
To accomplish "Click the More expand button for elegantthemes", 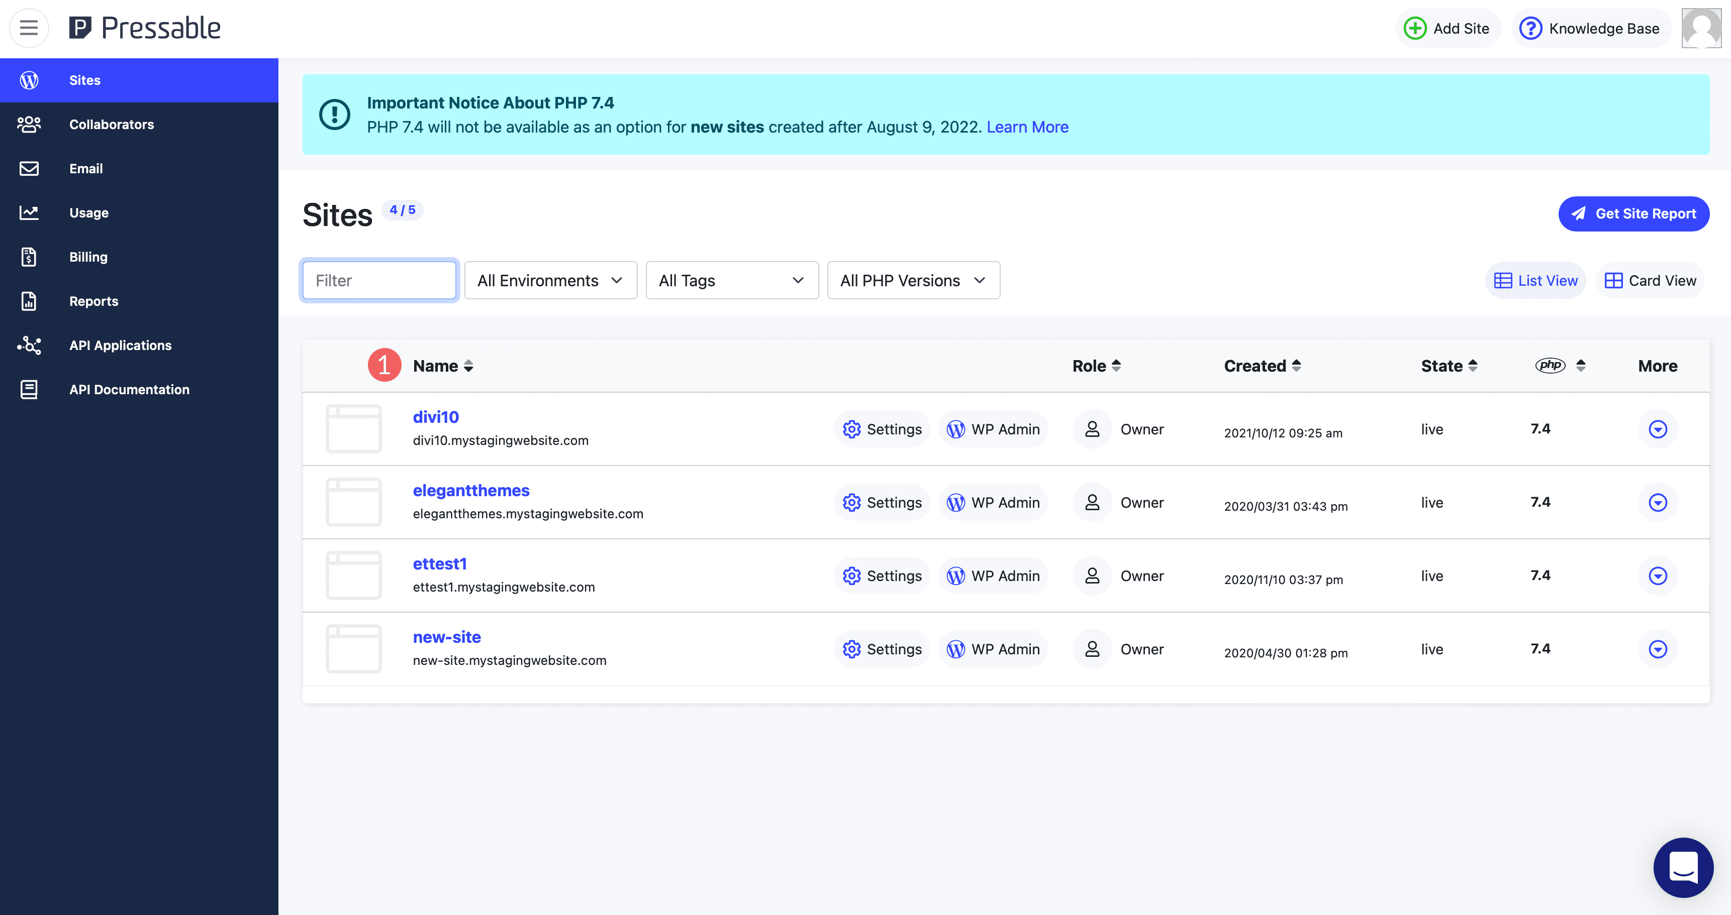I will 1658,502.
